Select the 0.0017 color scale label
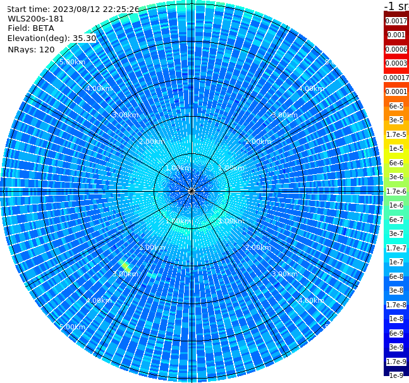 [x=396, y=21]
